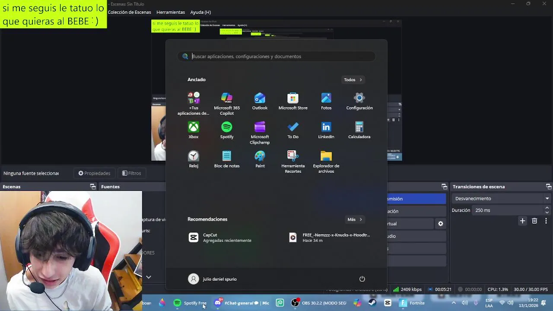Undock the Transiciones de escena panel
Screen dimensions: 553x311
click(549, 187)
